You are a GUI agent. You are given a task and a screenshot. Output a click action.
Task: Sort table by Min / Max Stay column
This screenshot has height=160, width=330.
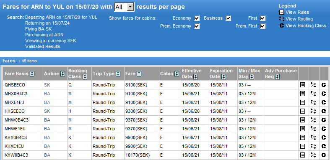(x=252, y=77)
